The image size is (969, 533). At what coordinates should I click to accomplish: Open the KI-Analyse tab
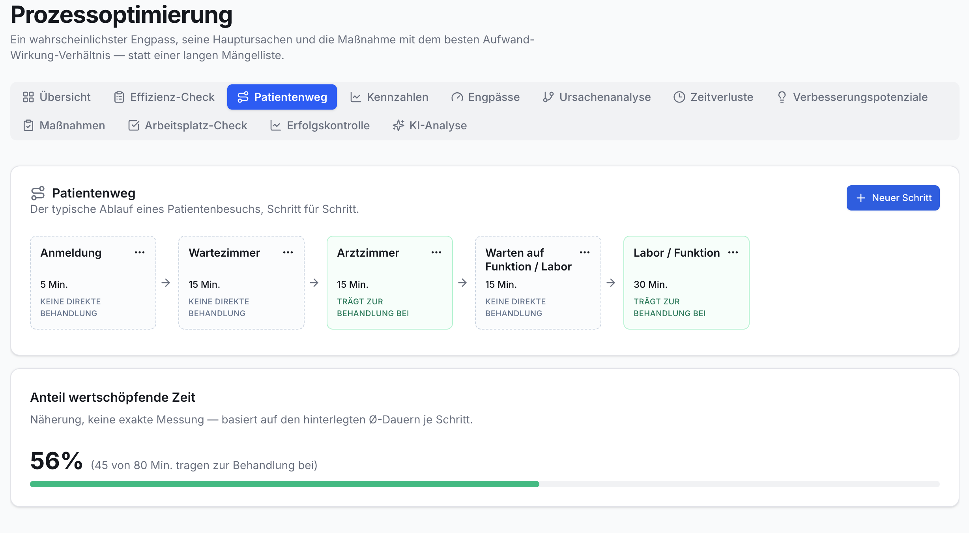[x=429, y=125]
